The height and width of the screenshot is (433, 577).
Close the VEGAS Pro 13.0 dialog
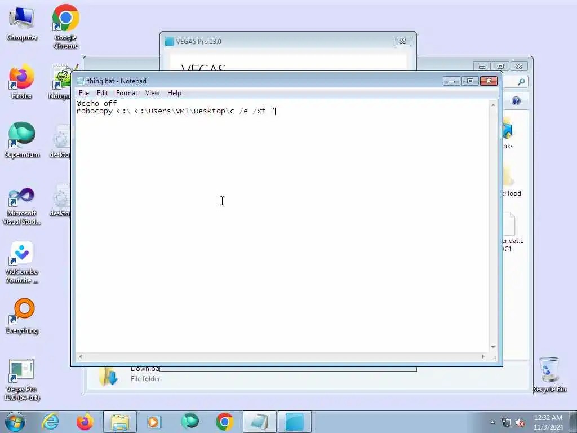point(402,41)
